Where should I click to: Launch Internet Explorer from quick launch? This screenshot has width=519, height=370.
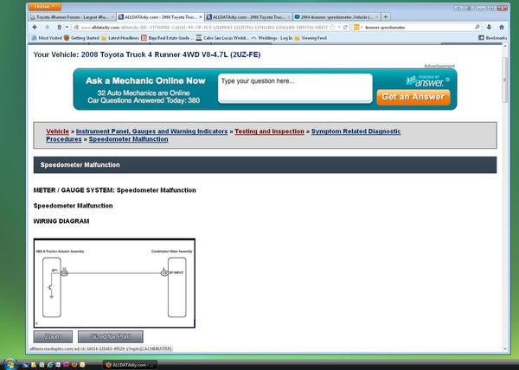(x=50, y=365)
